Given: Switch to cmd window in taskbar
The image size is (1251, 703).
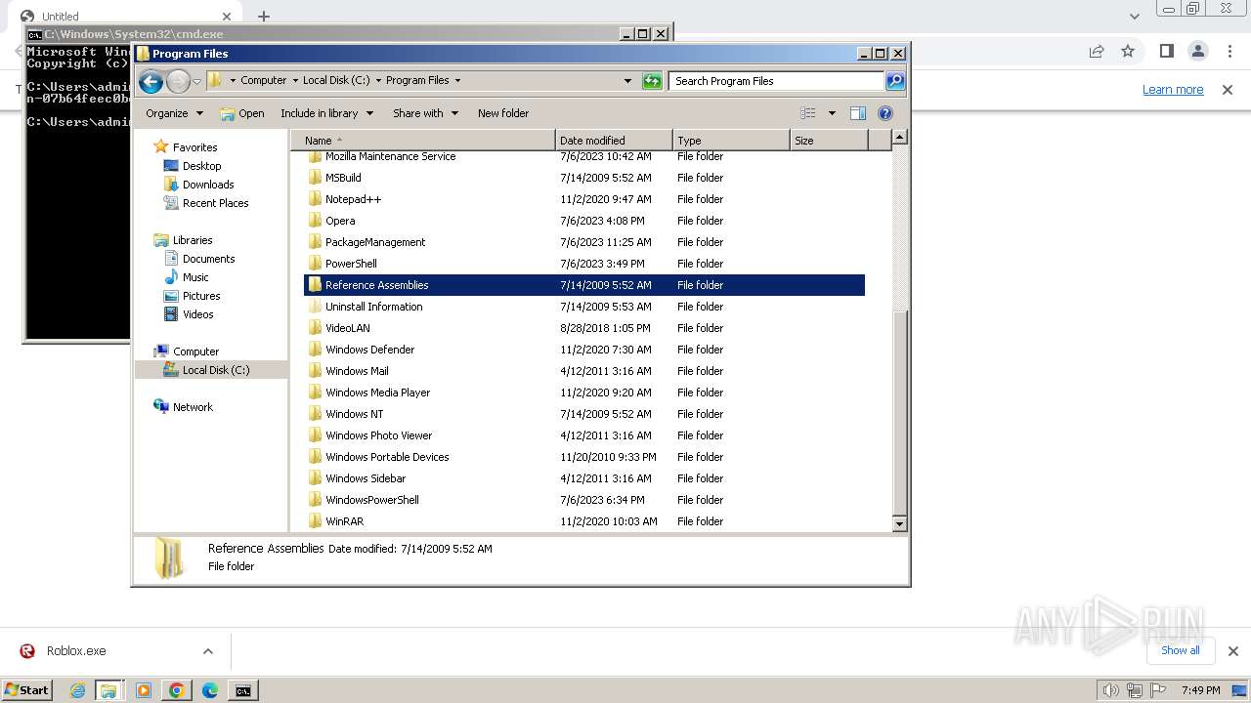Looking at the screenshot, I should click(x=243, y=690).
